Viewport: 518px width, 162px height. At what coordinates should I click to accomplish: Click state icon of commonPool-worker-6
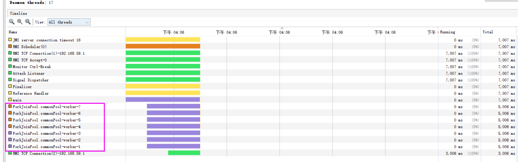point(10,113)
